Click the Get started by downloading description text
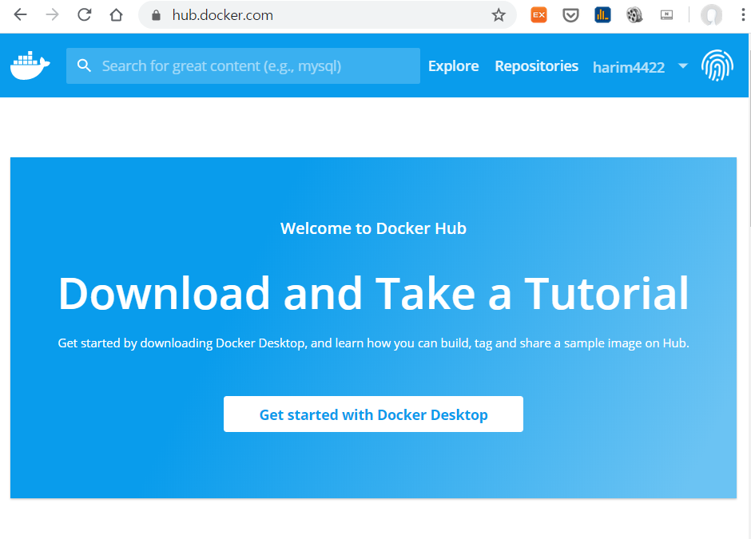The image size is (751, 539). pos(373,343)
